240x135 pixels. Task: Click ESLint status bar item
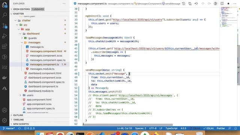click(208, 128)
